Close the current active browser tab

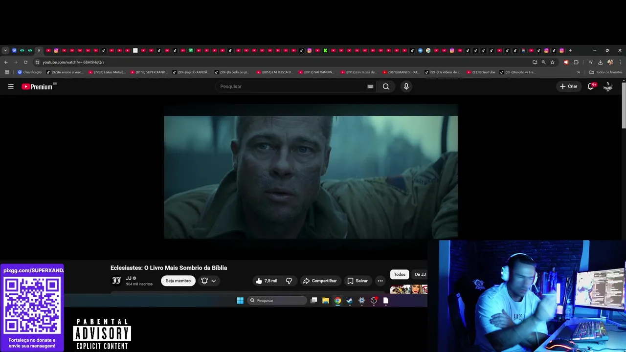39,50
